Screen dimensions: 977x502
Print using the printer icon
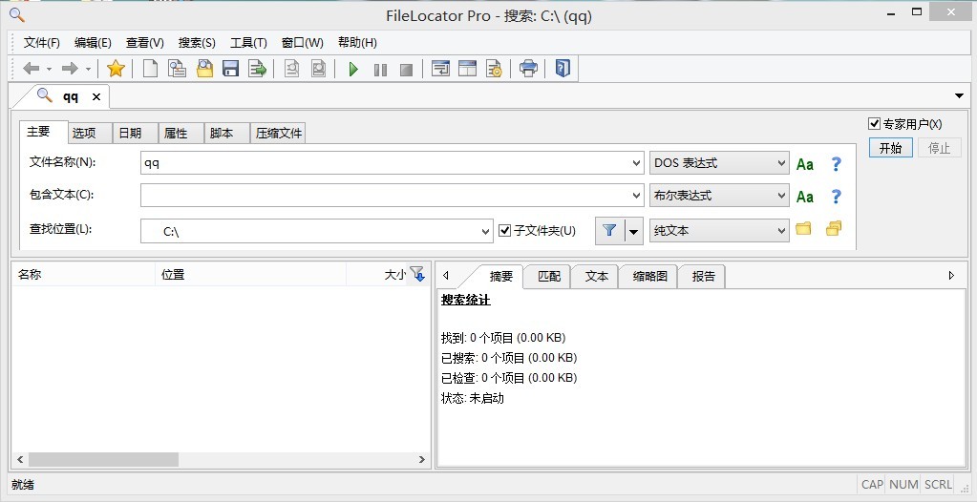528,69
